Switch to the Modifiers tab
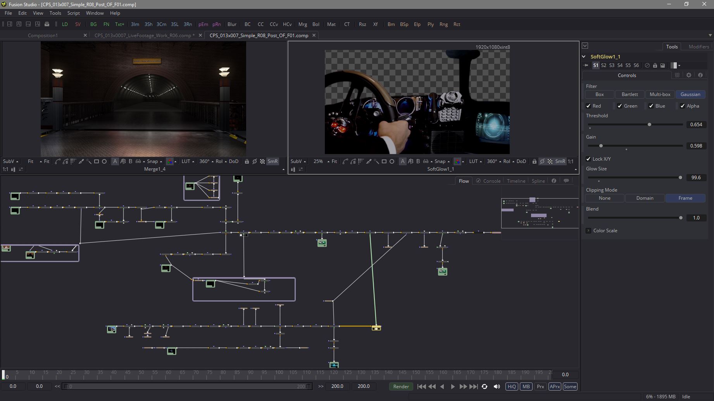This screenshot has width=714, height=401. coord(698,46)
